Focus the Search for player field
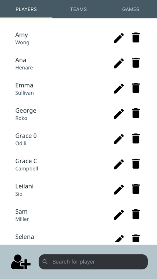Image resolution: width=157 pixels, height=279 pixels. click(93, 262)
